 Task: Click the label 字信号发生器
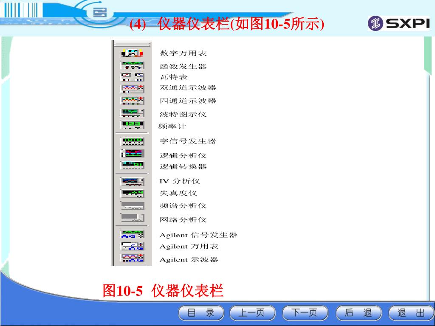coord(188,141)
